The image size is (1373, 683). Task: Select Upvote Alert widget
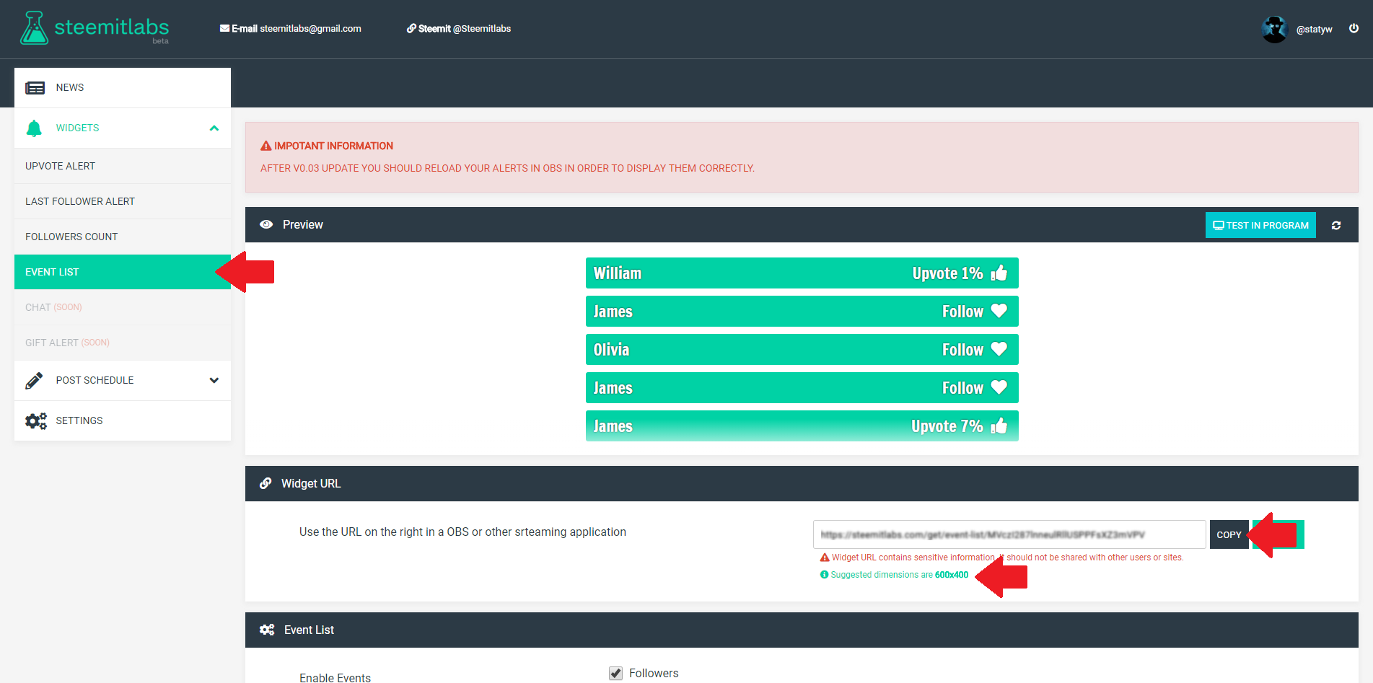point(123,166)
